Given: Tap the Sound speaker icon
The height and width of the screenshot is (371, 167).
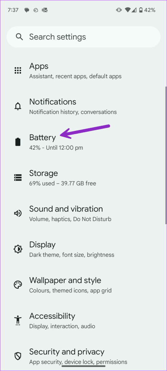Looking at the screenshot, I should click(18, 213).
